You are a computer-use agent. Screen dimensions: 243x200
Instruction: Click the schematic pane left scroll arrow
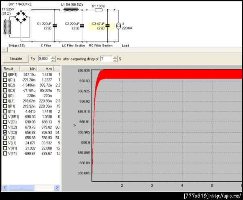click(x=4, y=50)
